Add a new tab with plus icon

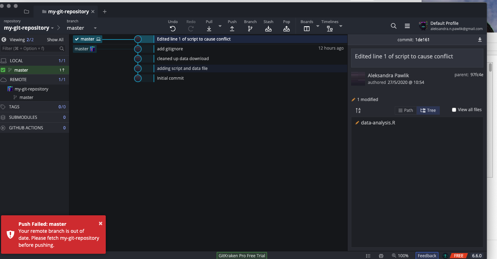(x=104, y=12)
